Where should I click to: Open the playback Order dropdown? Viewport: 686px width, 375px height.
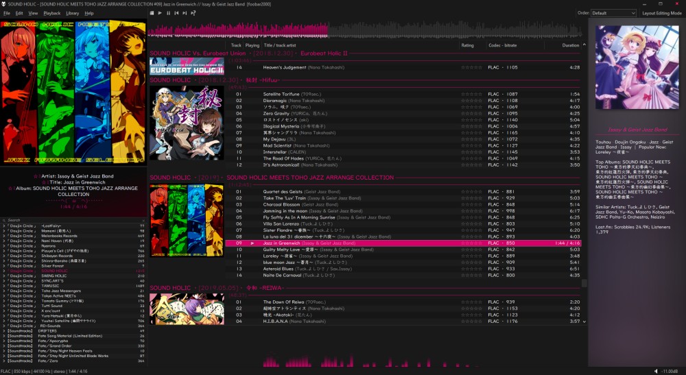pos(613,13)
